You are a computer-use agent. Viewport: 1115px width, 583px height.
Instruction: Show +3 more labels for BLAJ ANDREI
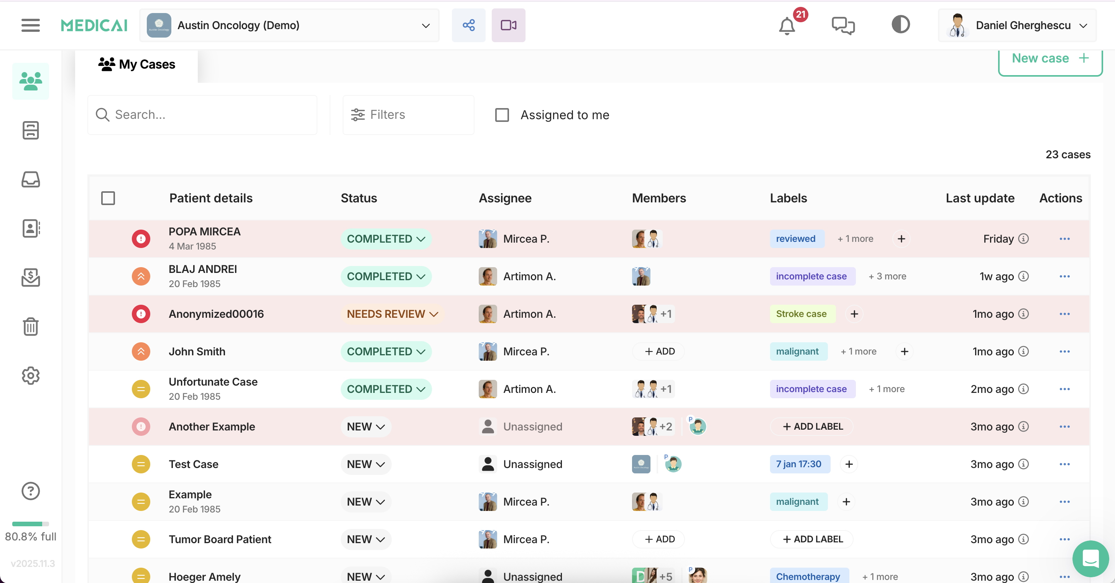887,276
